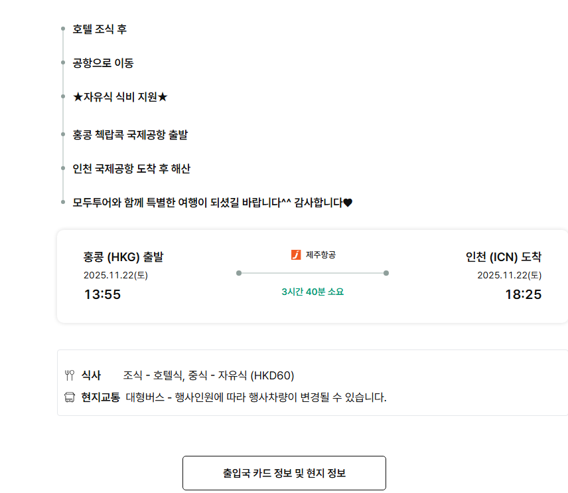Click the fork and knife meal icon

coord(70,375)
